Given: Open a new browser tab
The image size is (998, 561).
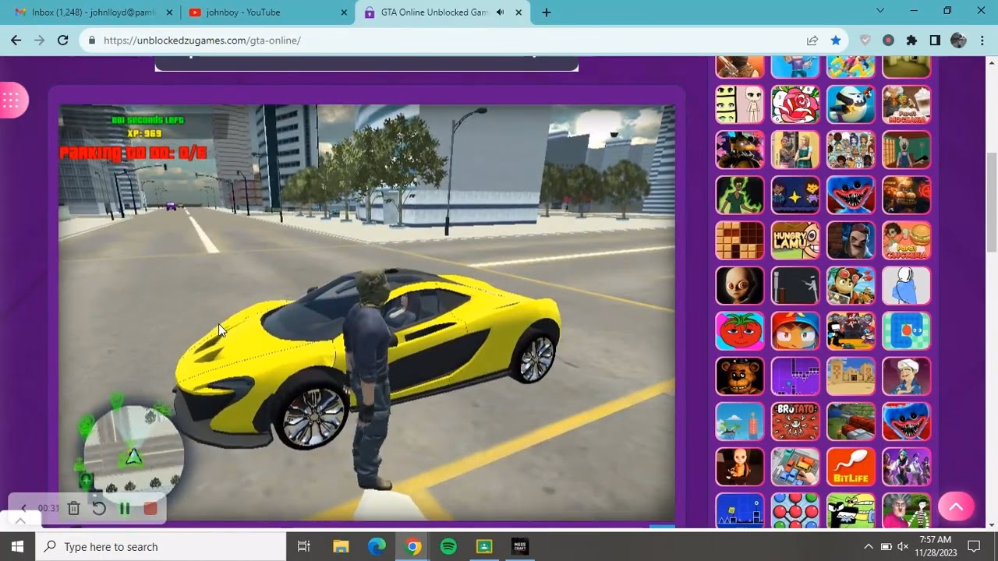Looking at the screenshot, I should pos(547,12).
